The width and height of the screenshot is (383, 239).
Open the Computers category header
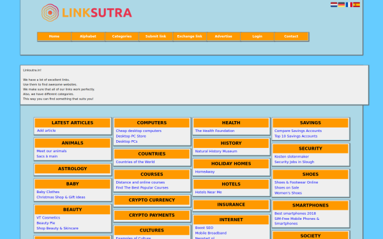point(152,122)
